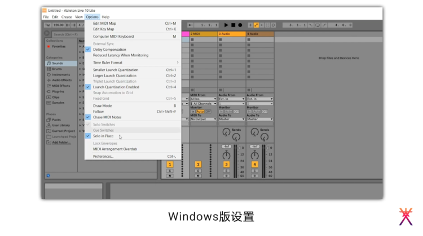Screen dimensions: 423x236
Task: Enable Draw Mode in Options menu
Action: [x=133, y=106]
